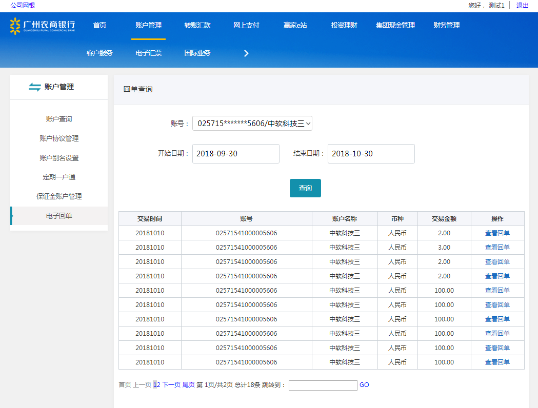Click the GO jump link
This screenshot has height=408, width=538.
(x=364, y=385)
